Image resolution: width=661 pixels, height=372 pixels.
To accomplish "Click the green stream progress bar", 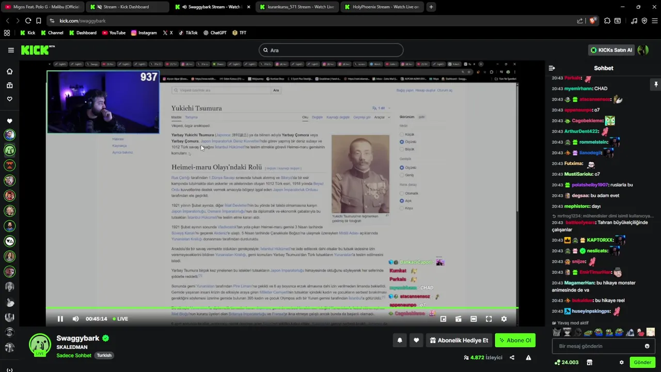I will 282,308.
